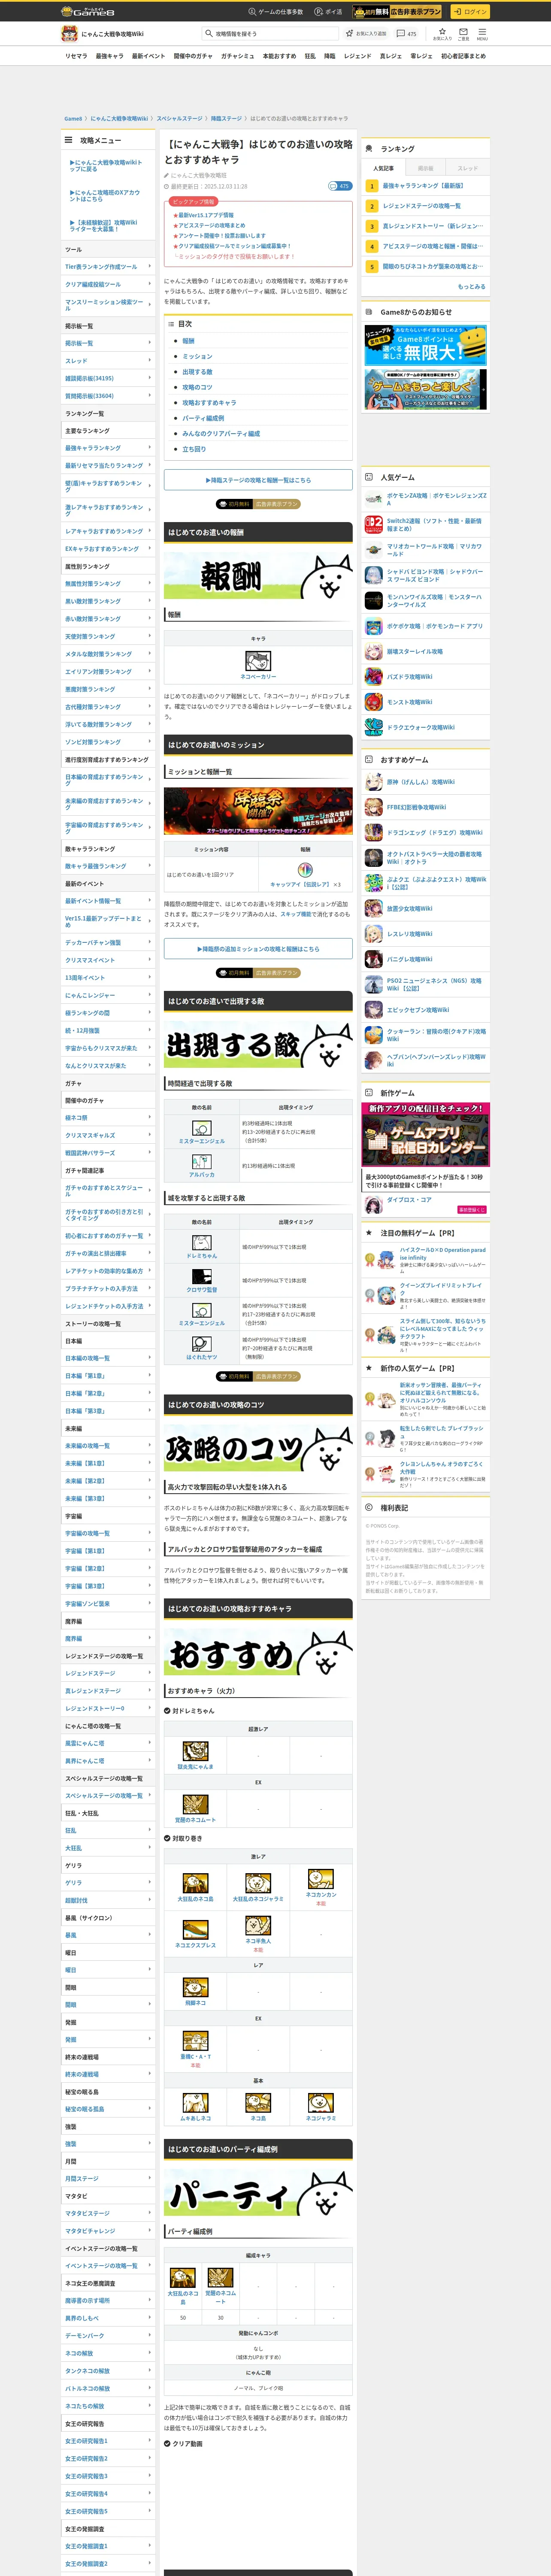Expand 天使対策ランキング sidebar row
This screenshot has width=551, height=2576.
click(108, 636)
